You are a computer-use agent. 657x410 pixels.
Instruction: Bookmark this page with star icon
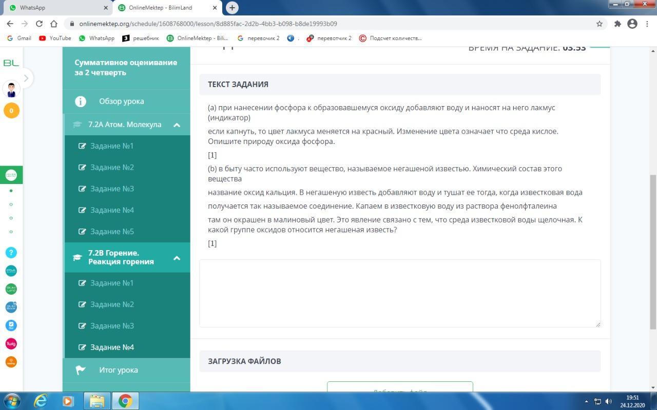point(599,24)
